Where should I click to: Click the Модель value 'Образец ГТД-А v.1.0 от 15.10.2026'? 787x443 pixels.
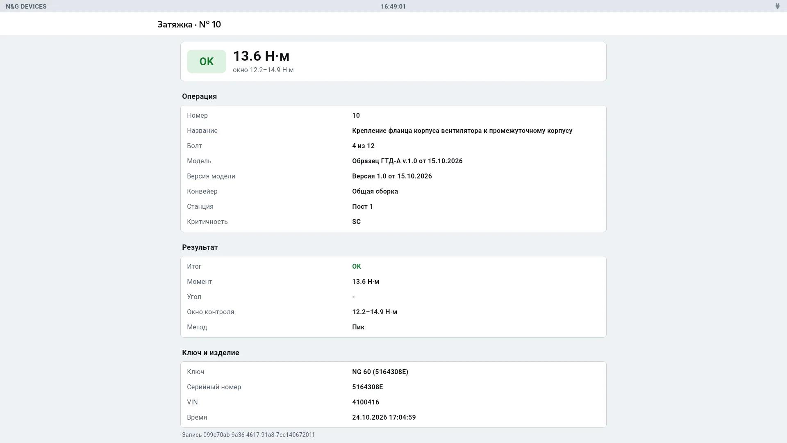point(407,161)
